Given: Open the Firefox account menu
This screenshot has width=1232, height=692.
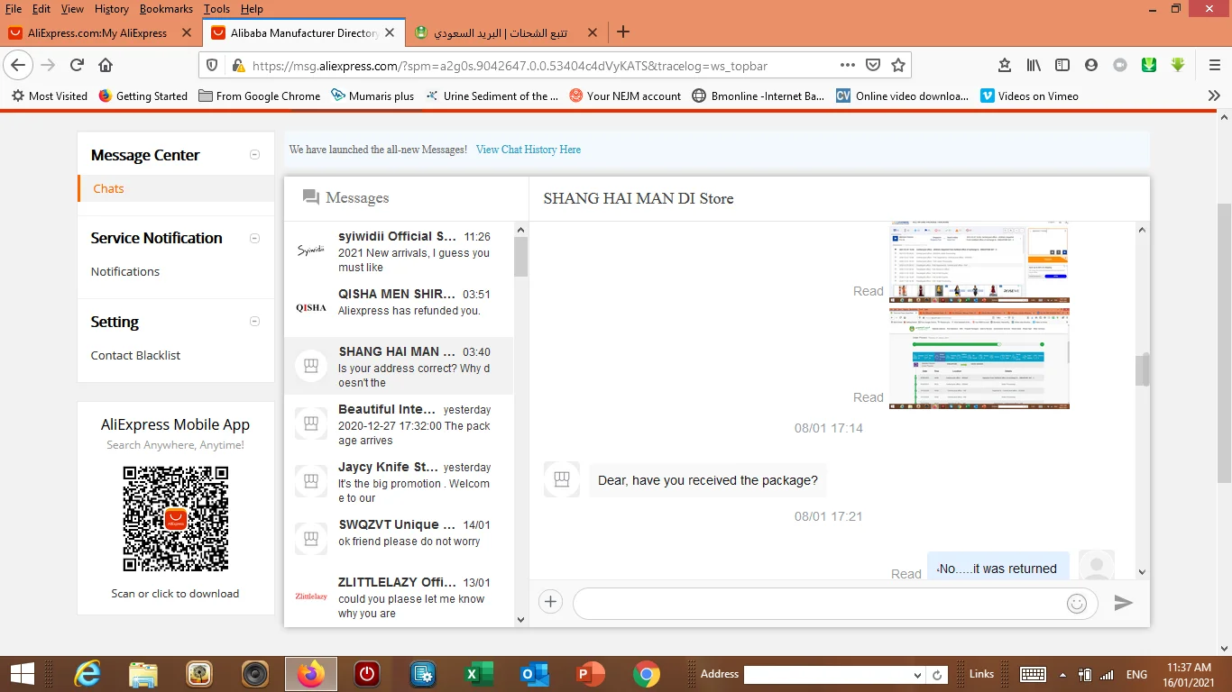Looking at the screenshot, I should click(1091, 65).
